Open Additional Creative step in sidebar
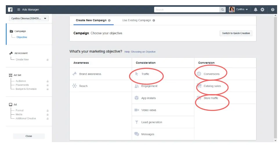The height and width of the screenshot is (145, 280). (x=26, y=118)
